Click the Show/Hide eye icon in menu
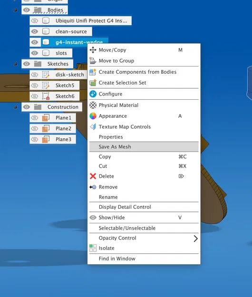The width and height of the screenshot is (252, 297). coord(93,218)
